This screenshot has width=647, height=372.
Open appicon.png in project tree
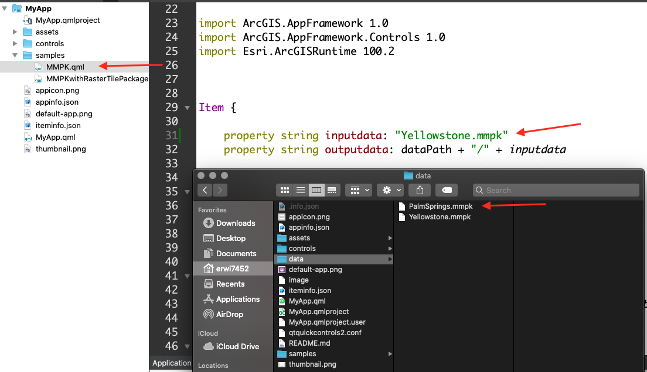[x=52, y=90]
